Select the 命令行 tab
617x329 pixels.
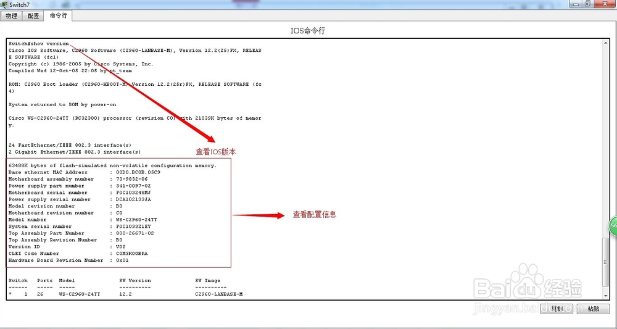[x=58, y=16]
